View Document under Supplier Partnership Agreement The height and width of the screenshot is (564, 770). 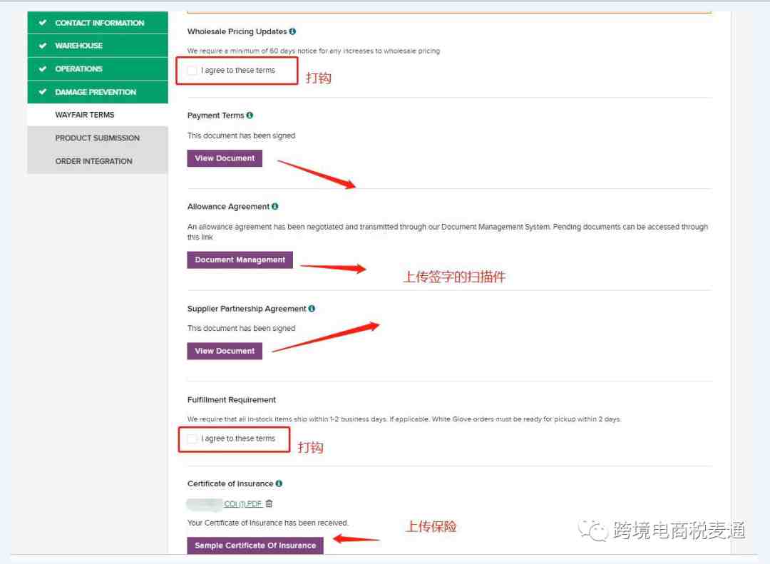[x=225, y=351]
